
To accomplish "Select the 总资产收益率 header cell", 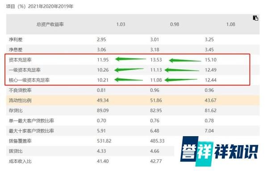I will point(50,24).
